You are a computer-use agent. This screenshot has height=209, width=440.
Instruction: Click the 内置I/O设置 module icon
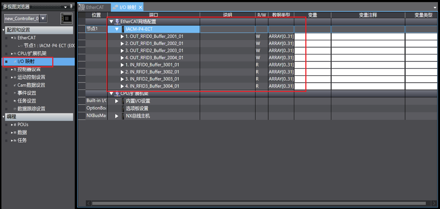123,101
